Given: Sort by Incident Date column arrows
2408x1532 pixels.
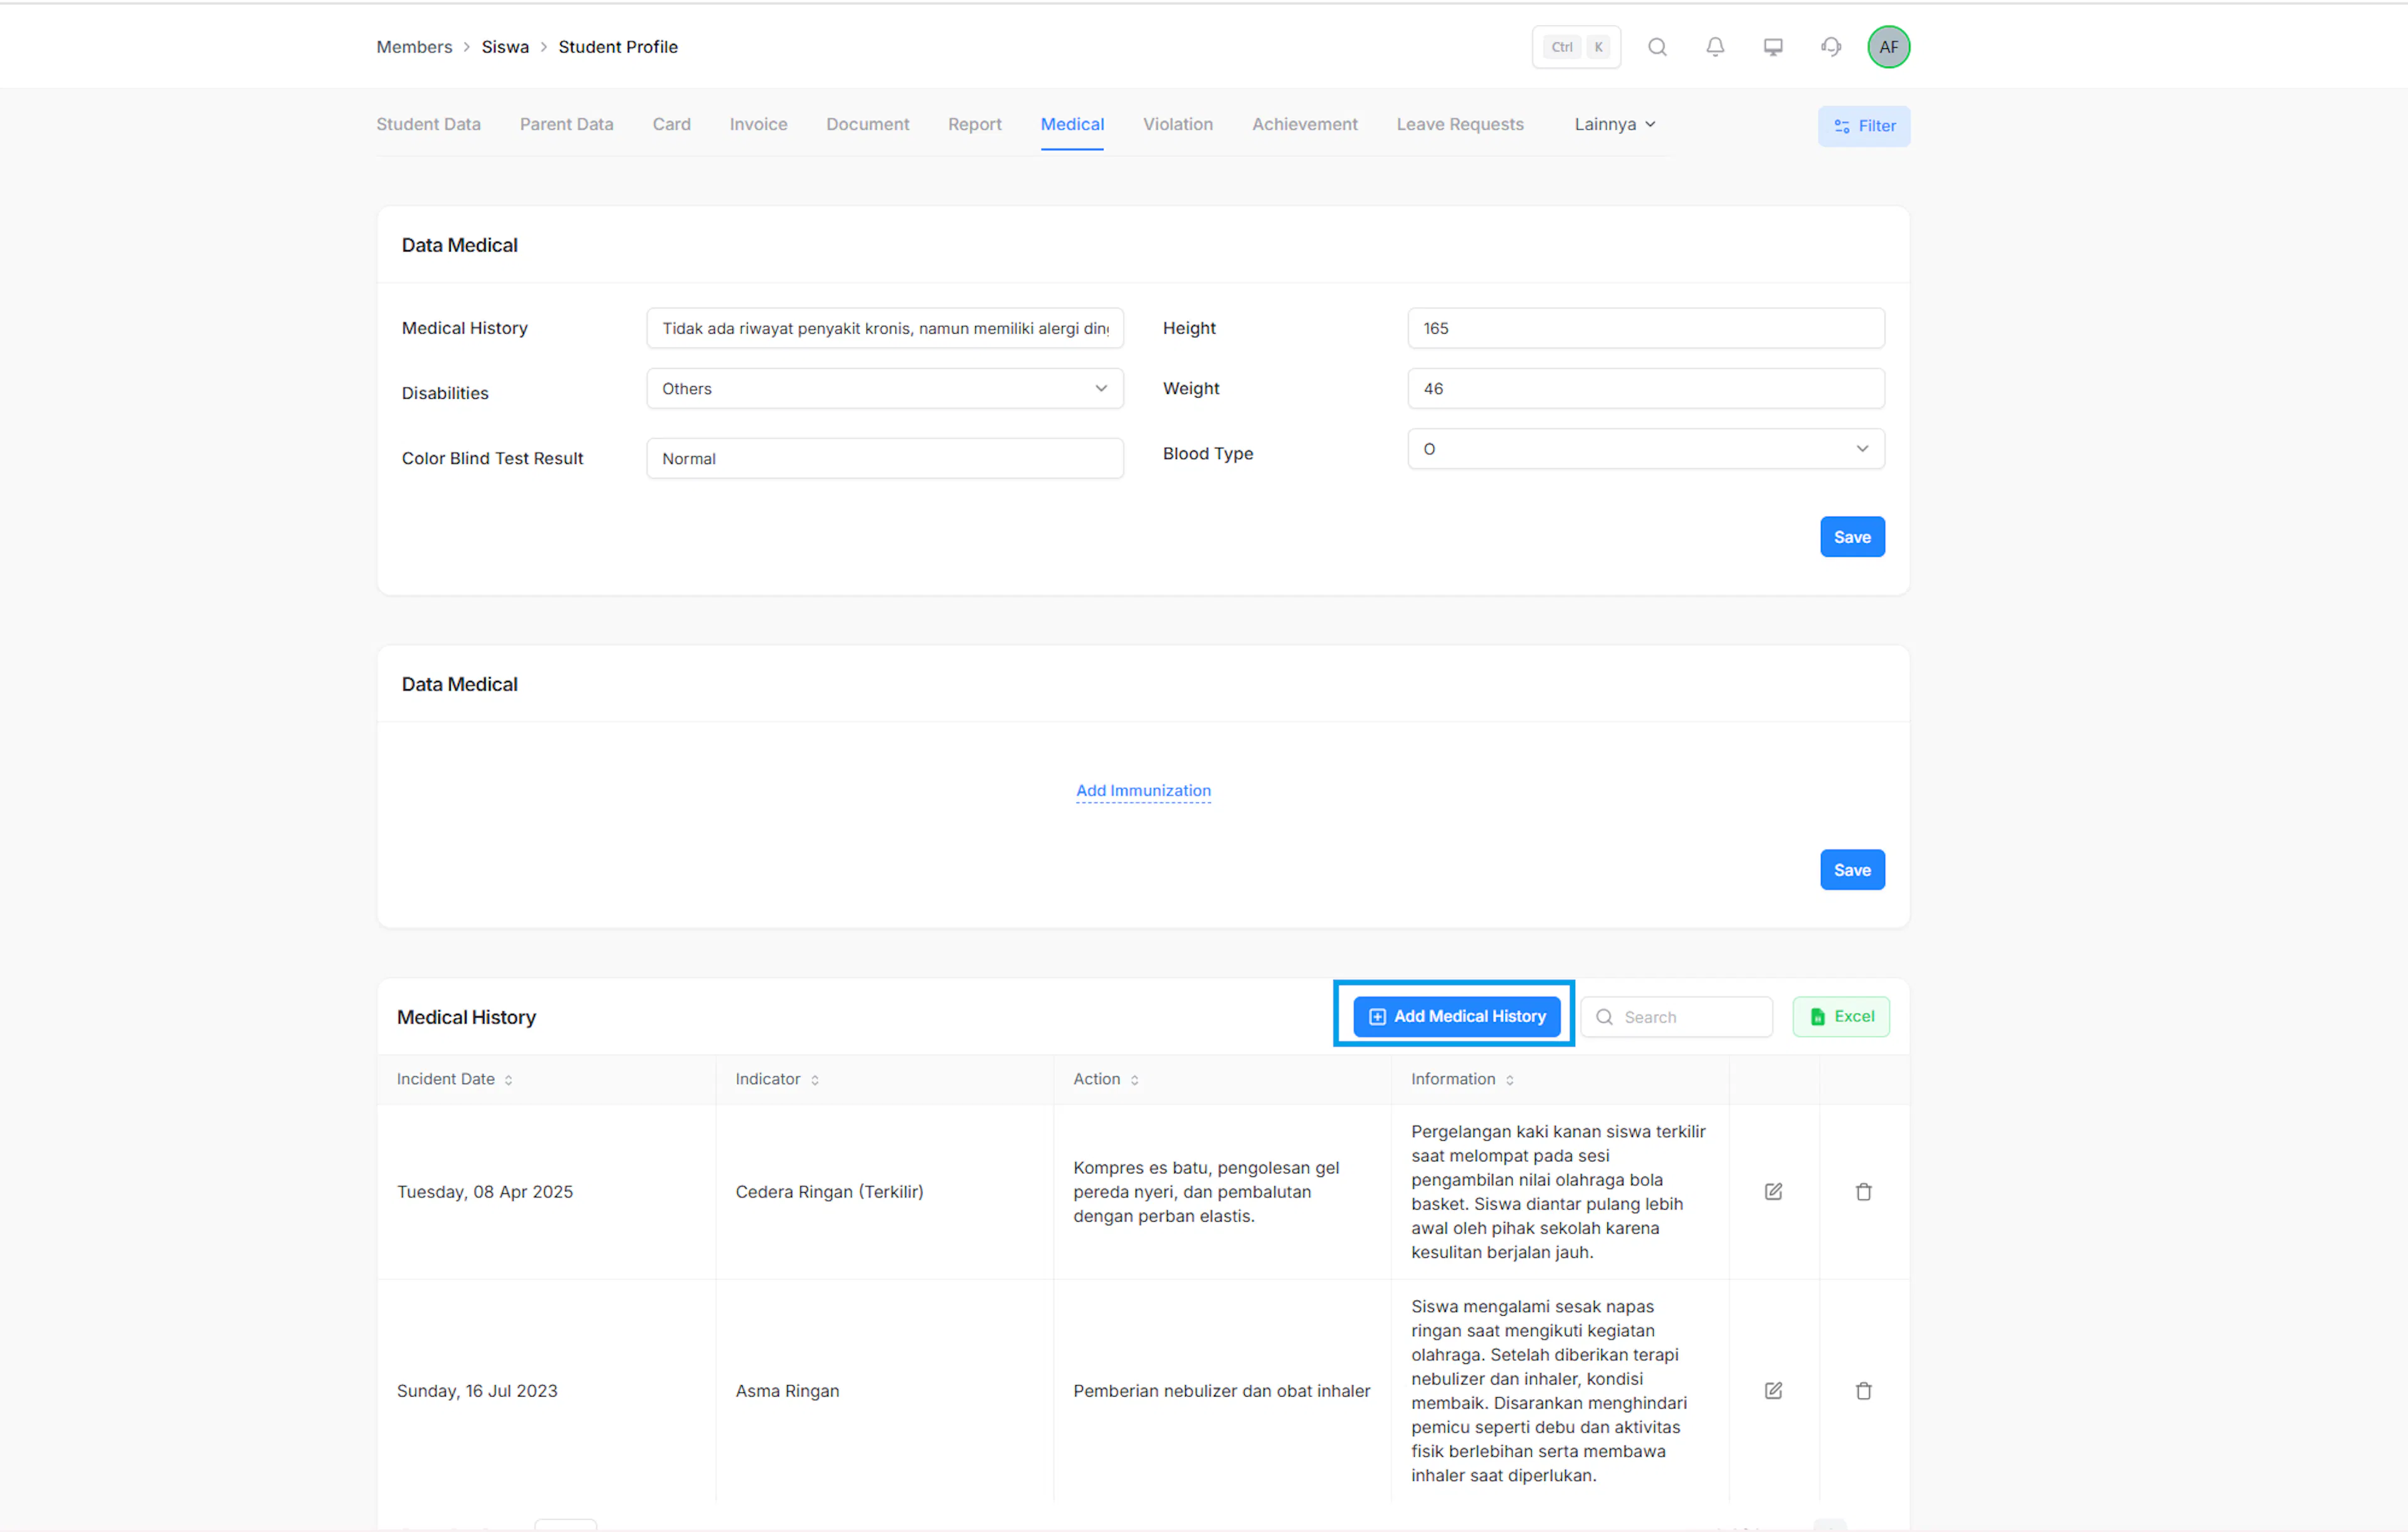Looking at the screenshot, I should [508, 1080].
